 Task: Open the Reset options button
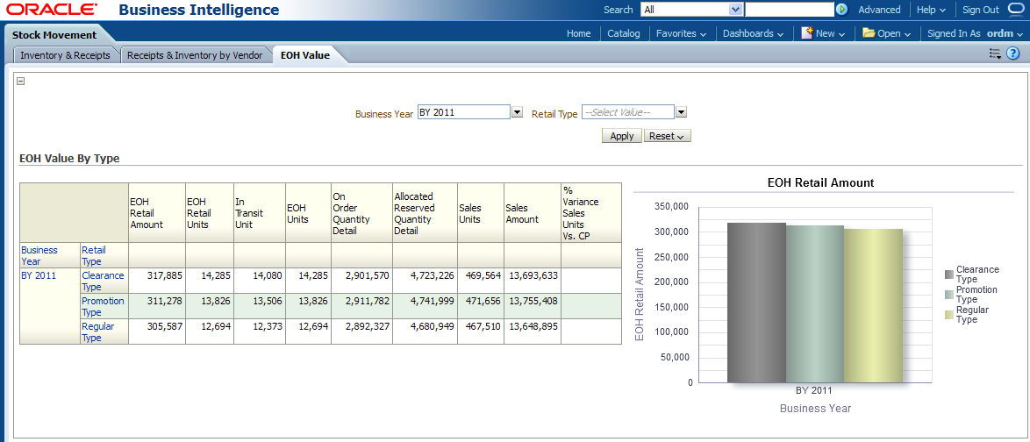pos(667,136)
